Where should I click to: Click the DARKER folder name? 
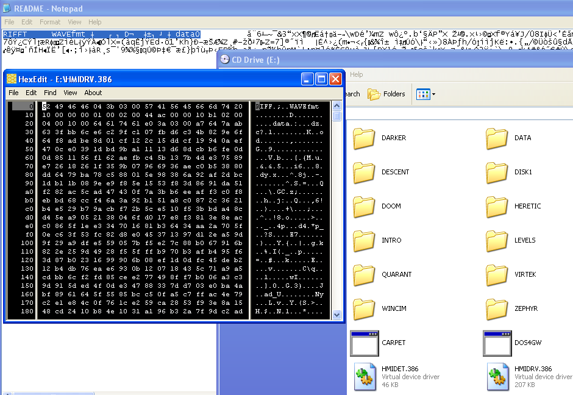coord(394,138)
